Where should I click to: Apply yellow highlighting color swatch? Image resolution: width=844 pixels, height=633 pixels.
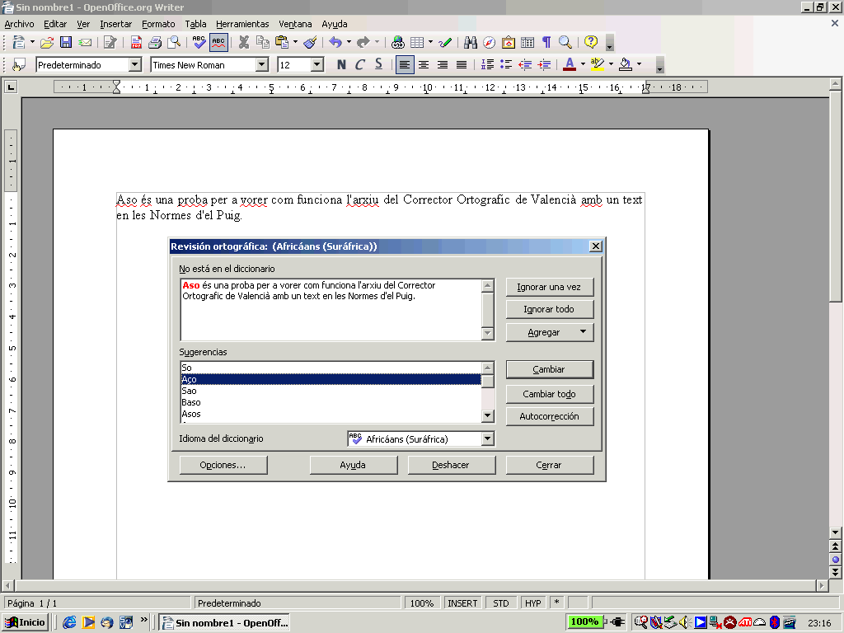click(598, 65)
